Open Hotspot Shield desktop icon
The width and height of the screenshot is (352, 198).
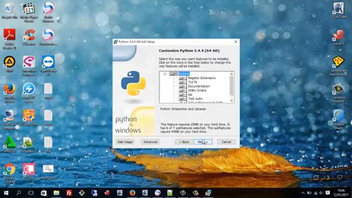click(339, 120)
